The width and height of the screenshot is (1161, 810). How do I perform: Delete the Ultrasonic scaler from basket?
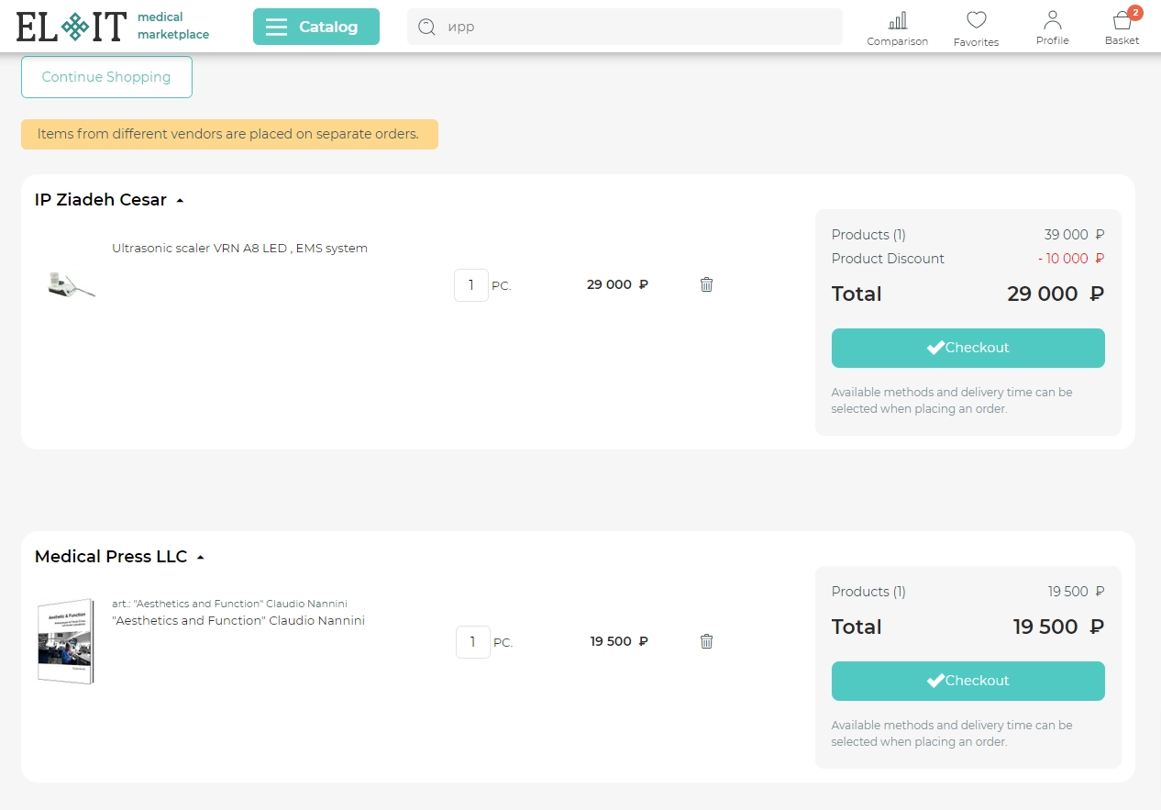706,284
